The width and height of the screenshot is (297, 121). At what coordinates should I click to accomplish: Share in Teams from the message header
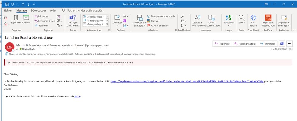(x=282, y=44)
